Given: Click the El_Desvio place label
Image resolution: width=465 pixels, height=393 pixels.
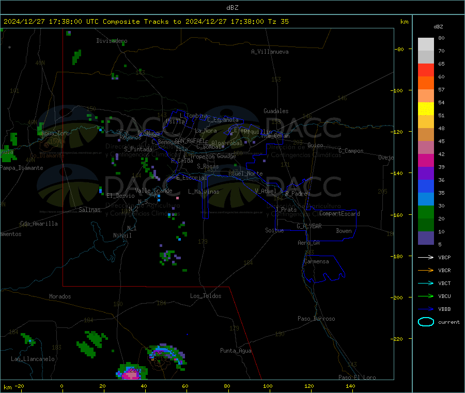Looking at the screenshot, I should (x=120, y=196).
